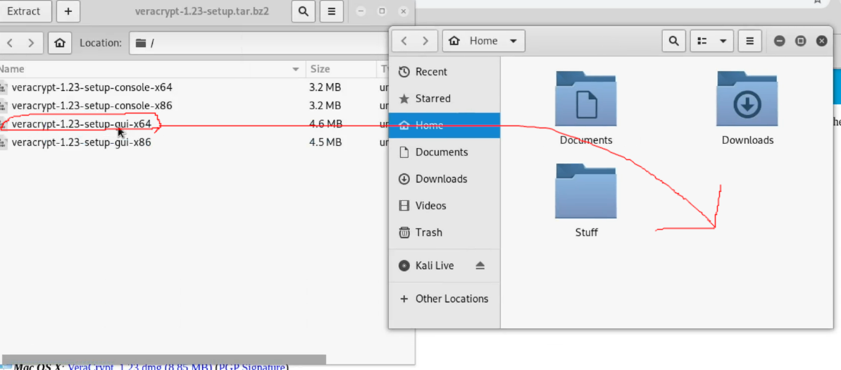Eject the Kali Live volume

click(x=480, y=266)
